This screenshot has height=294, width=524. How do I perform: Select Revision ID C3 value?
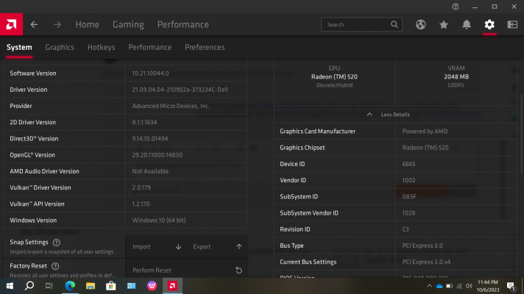coord(406,229)
